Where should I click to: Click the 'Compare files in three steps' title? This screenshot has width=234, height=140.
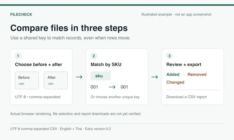pos(69,28)
